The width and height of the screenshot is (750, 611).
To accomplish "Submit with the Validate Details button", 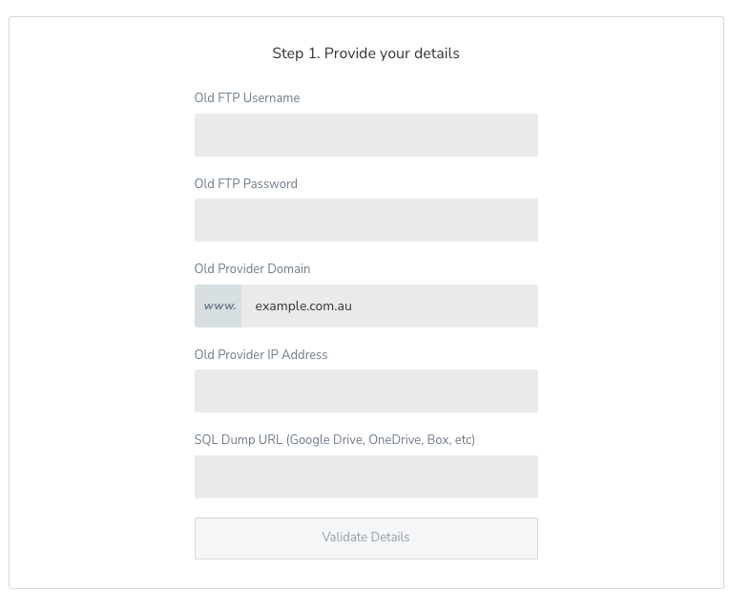I will tap(365, 538).
